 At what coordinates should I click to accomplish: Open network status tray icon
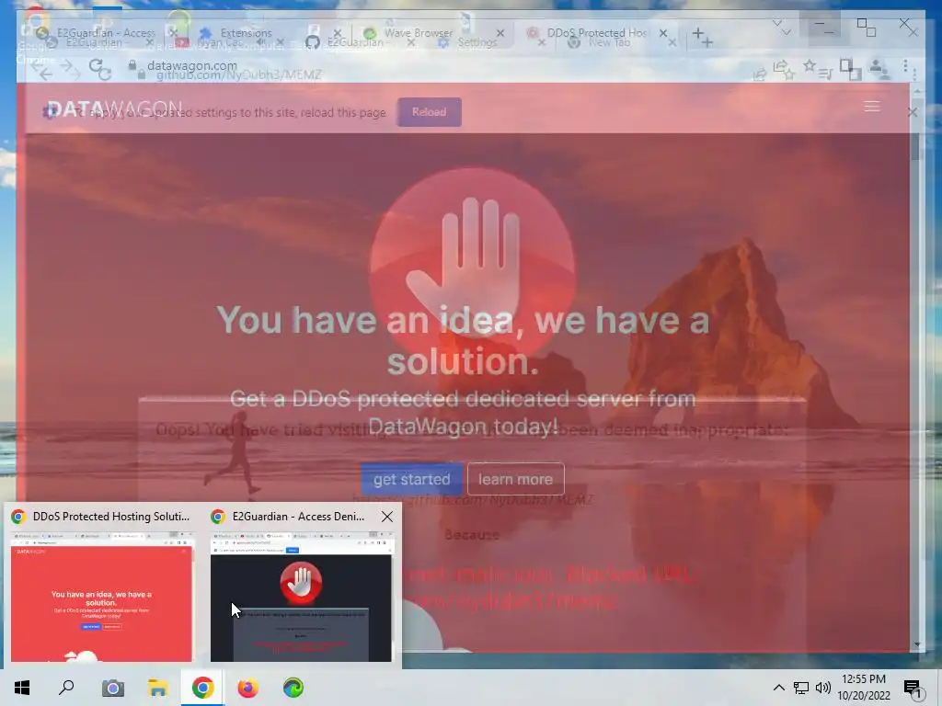coord(801,688)
